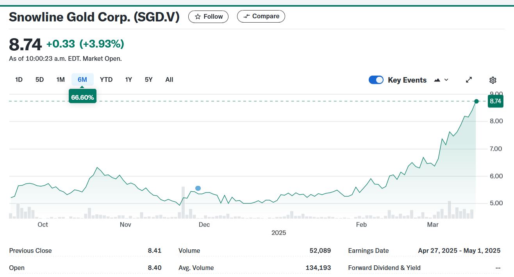Image resolution: width=514 pixels, height=277 pixels.
Task: Click the Earnings Date label
Action: (x=368, y=251)
